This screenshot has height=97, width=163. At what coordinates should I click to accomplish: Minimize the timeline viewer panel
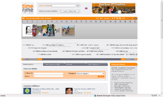(x=134, y=18)
